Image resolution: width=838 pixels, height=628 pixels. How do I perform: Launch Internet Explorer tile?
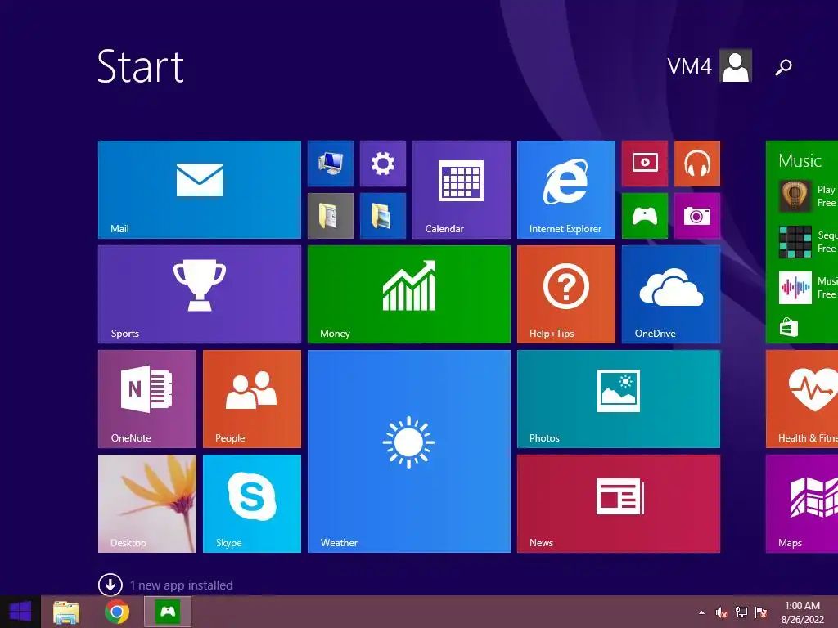pos(566,190)
